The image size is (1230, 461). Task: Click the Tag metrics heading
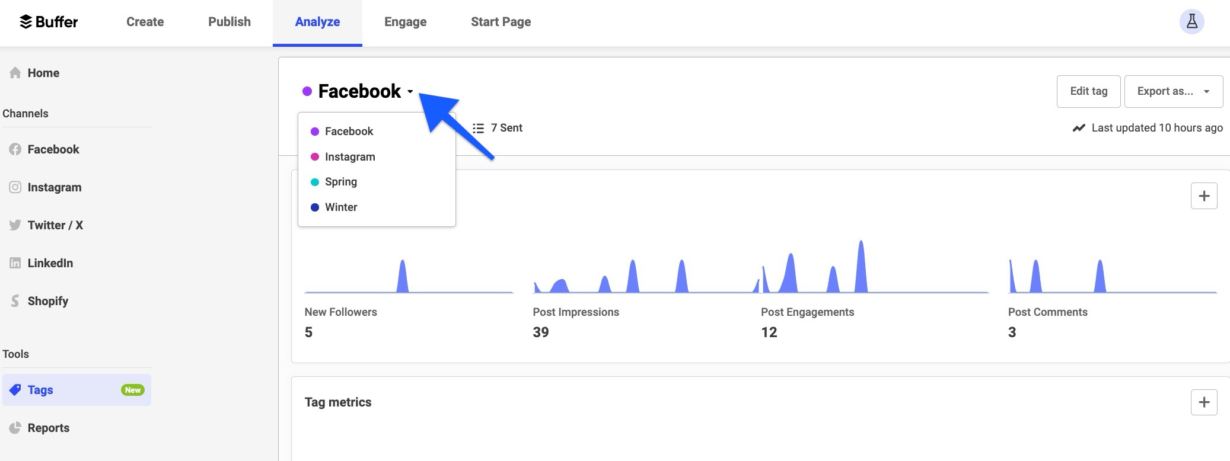click(x=338, y=402)
